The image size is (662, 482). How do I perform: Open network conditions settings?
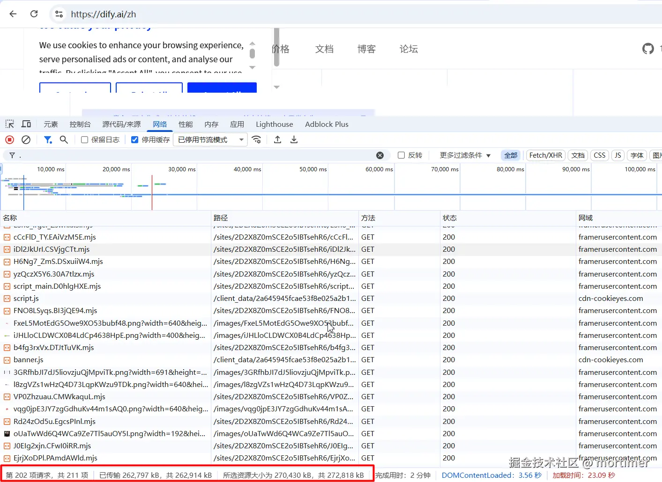coord(257,139)
